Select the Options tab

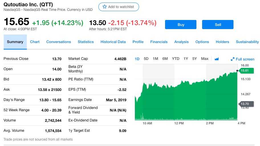[202, 42]
